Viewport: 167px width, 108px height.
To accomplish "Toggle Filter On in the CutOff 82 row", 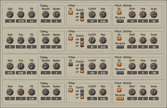I will [x=71, y=39].
